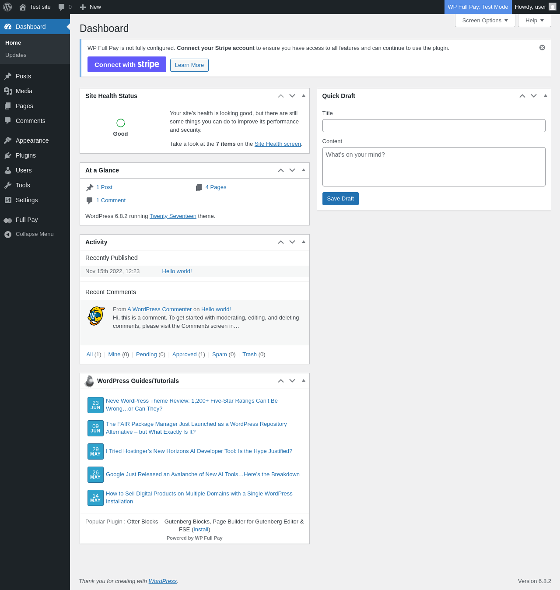
Task: Move Site Health Status widget down
Action: 292,96
